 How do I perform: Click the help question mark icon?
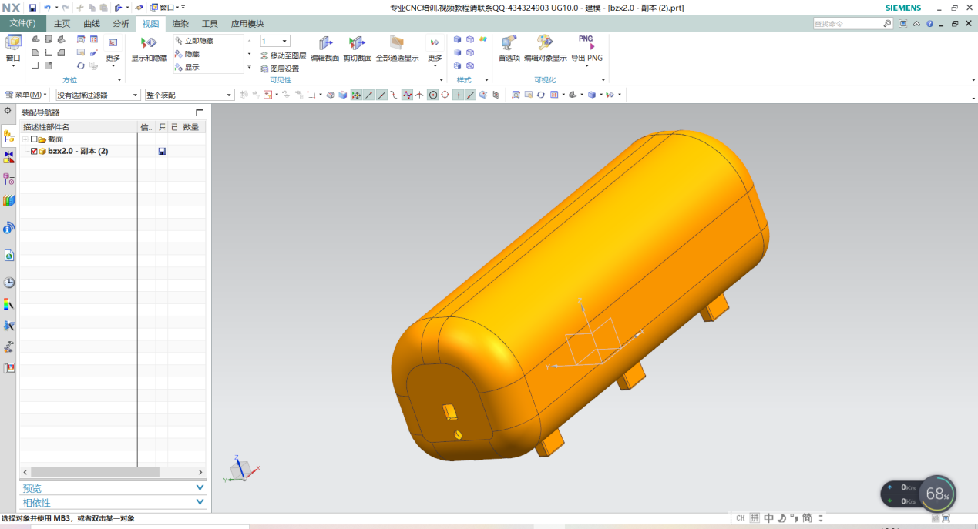929,24
